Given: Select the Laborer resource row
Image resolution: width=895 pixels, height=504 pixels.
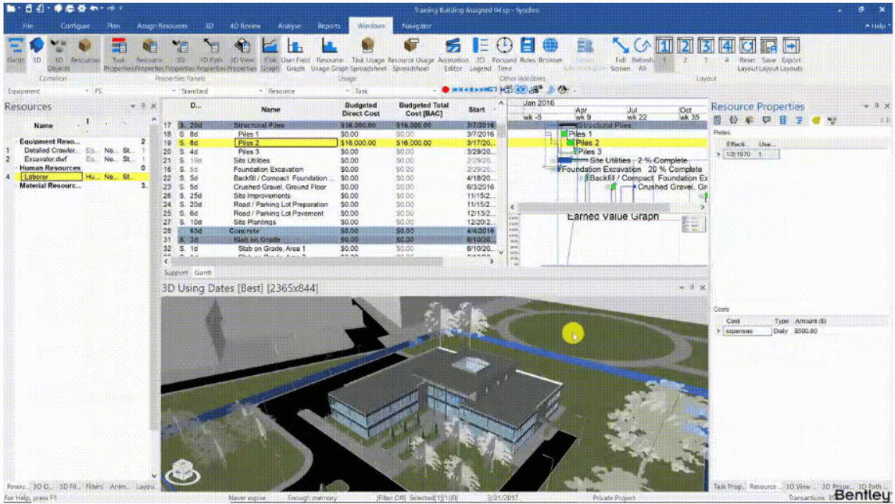Looking at the screenshot, I should [x=77, y=177].
